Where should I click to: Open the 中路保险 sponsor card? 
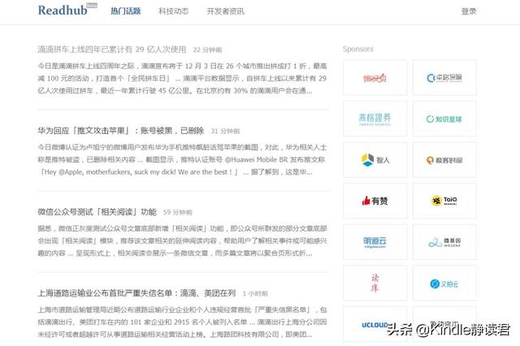click(x=444, y=78)
